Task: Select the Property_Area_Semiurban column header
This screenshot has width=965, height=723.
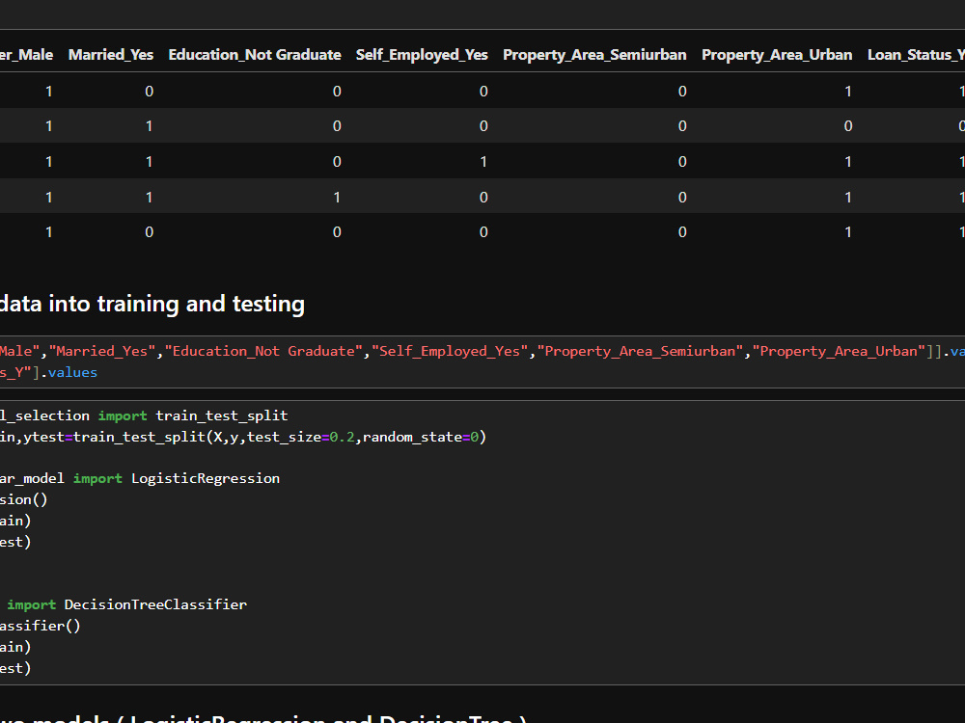Action: click(594, 55)
